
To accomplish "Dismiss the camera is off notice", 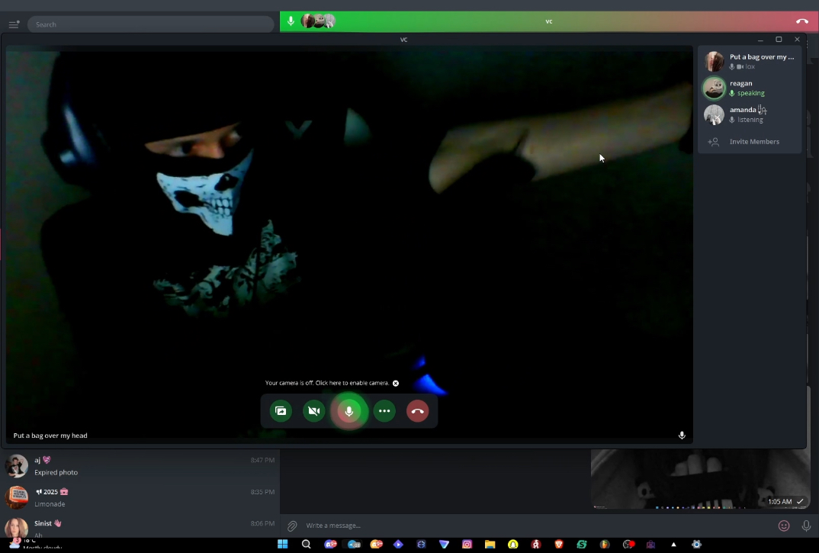I will [396, 383].
